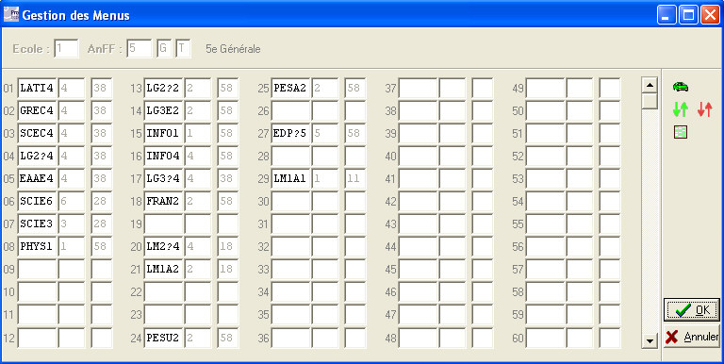Image resolution: width=724 pixels, height=364 pixels.
Task: Select the SCEC4 field in row 03
Action: pos(37,134)
